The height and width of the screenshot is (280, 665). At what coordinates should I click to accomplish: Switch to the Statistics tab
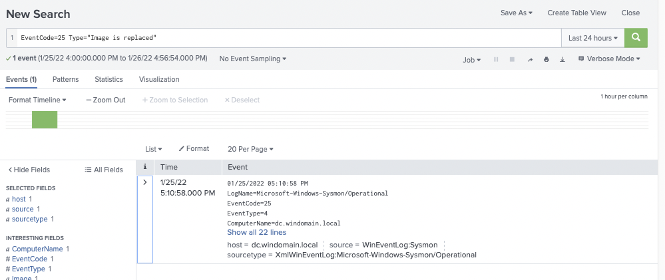(109, 79)
